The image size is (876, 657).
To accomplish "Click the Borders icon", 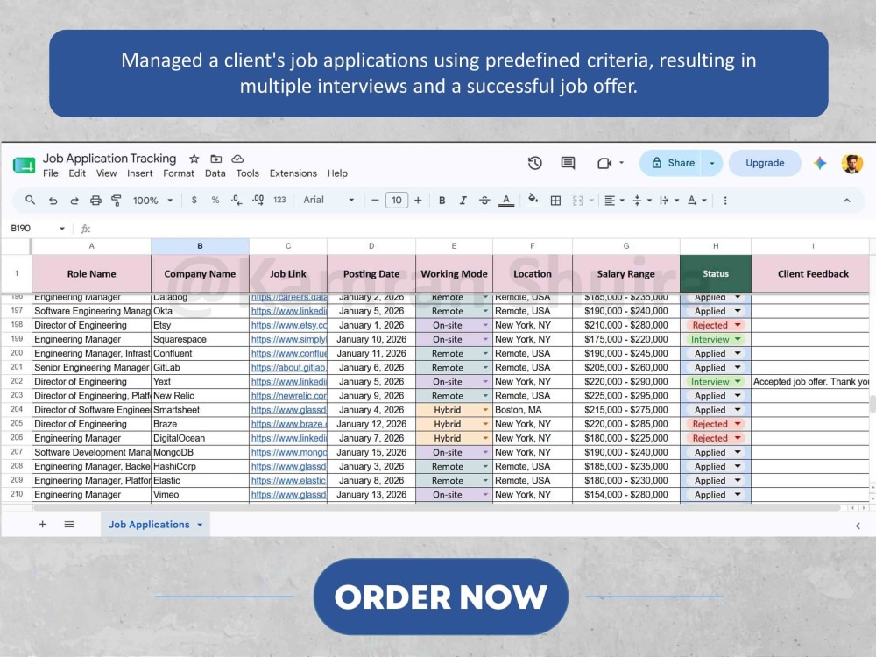I will 555,201.
